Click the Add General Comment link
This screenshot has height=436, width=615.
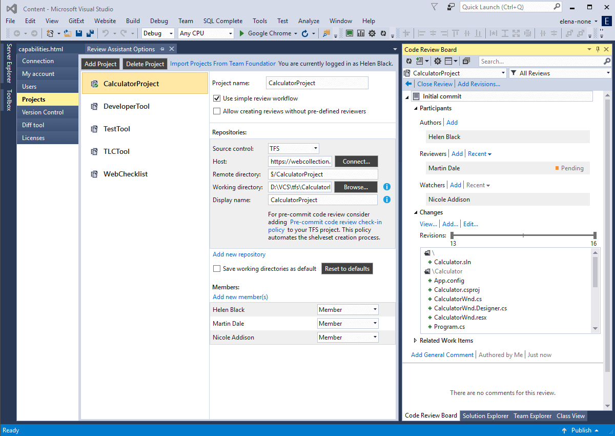(442, 354)
